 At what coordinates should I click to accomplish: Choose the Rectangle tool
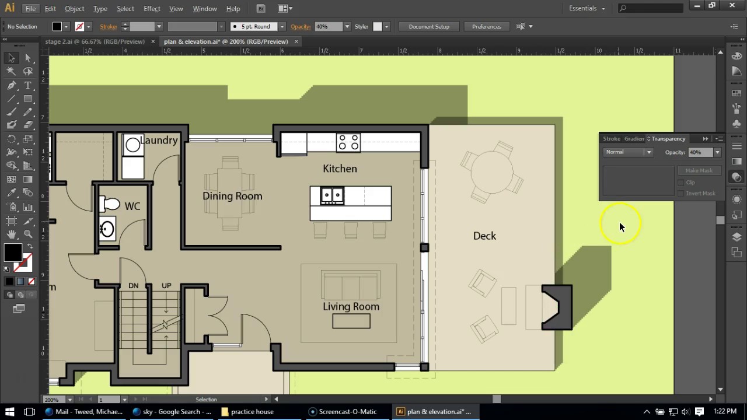point(28,99)
